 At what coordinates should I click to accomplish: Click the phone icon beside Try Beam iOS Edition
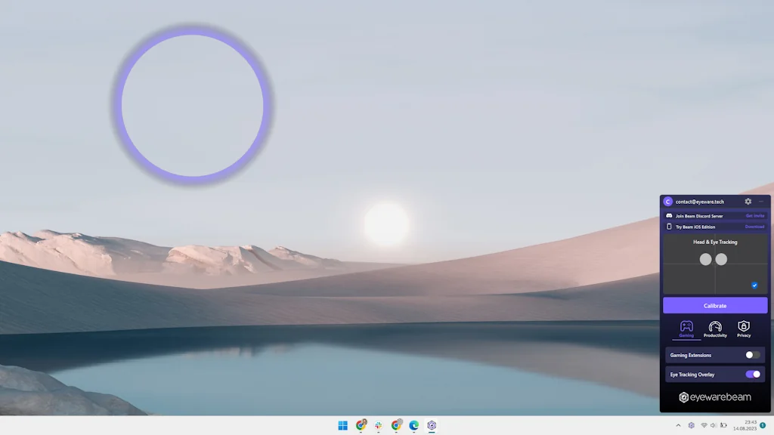669,227
